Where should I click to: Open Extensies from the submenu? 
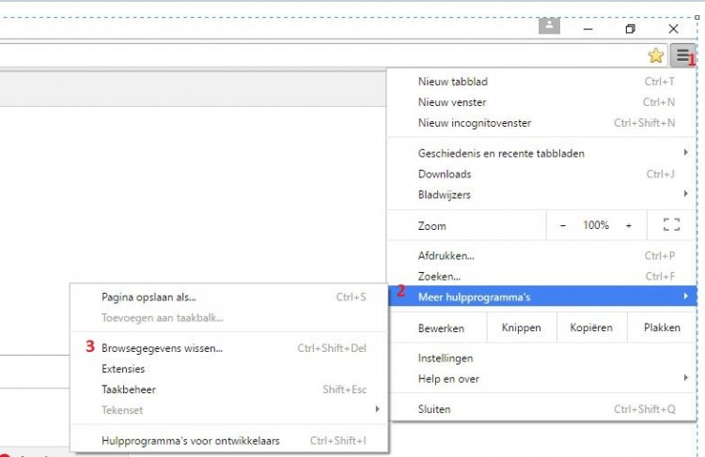point(123,369)
